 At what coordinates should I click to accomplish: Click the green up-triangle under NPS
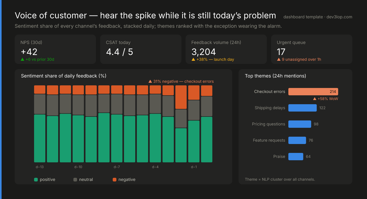pyautogui.click(x=23, y=59)
